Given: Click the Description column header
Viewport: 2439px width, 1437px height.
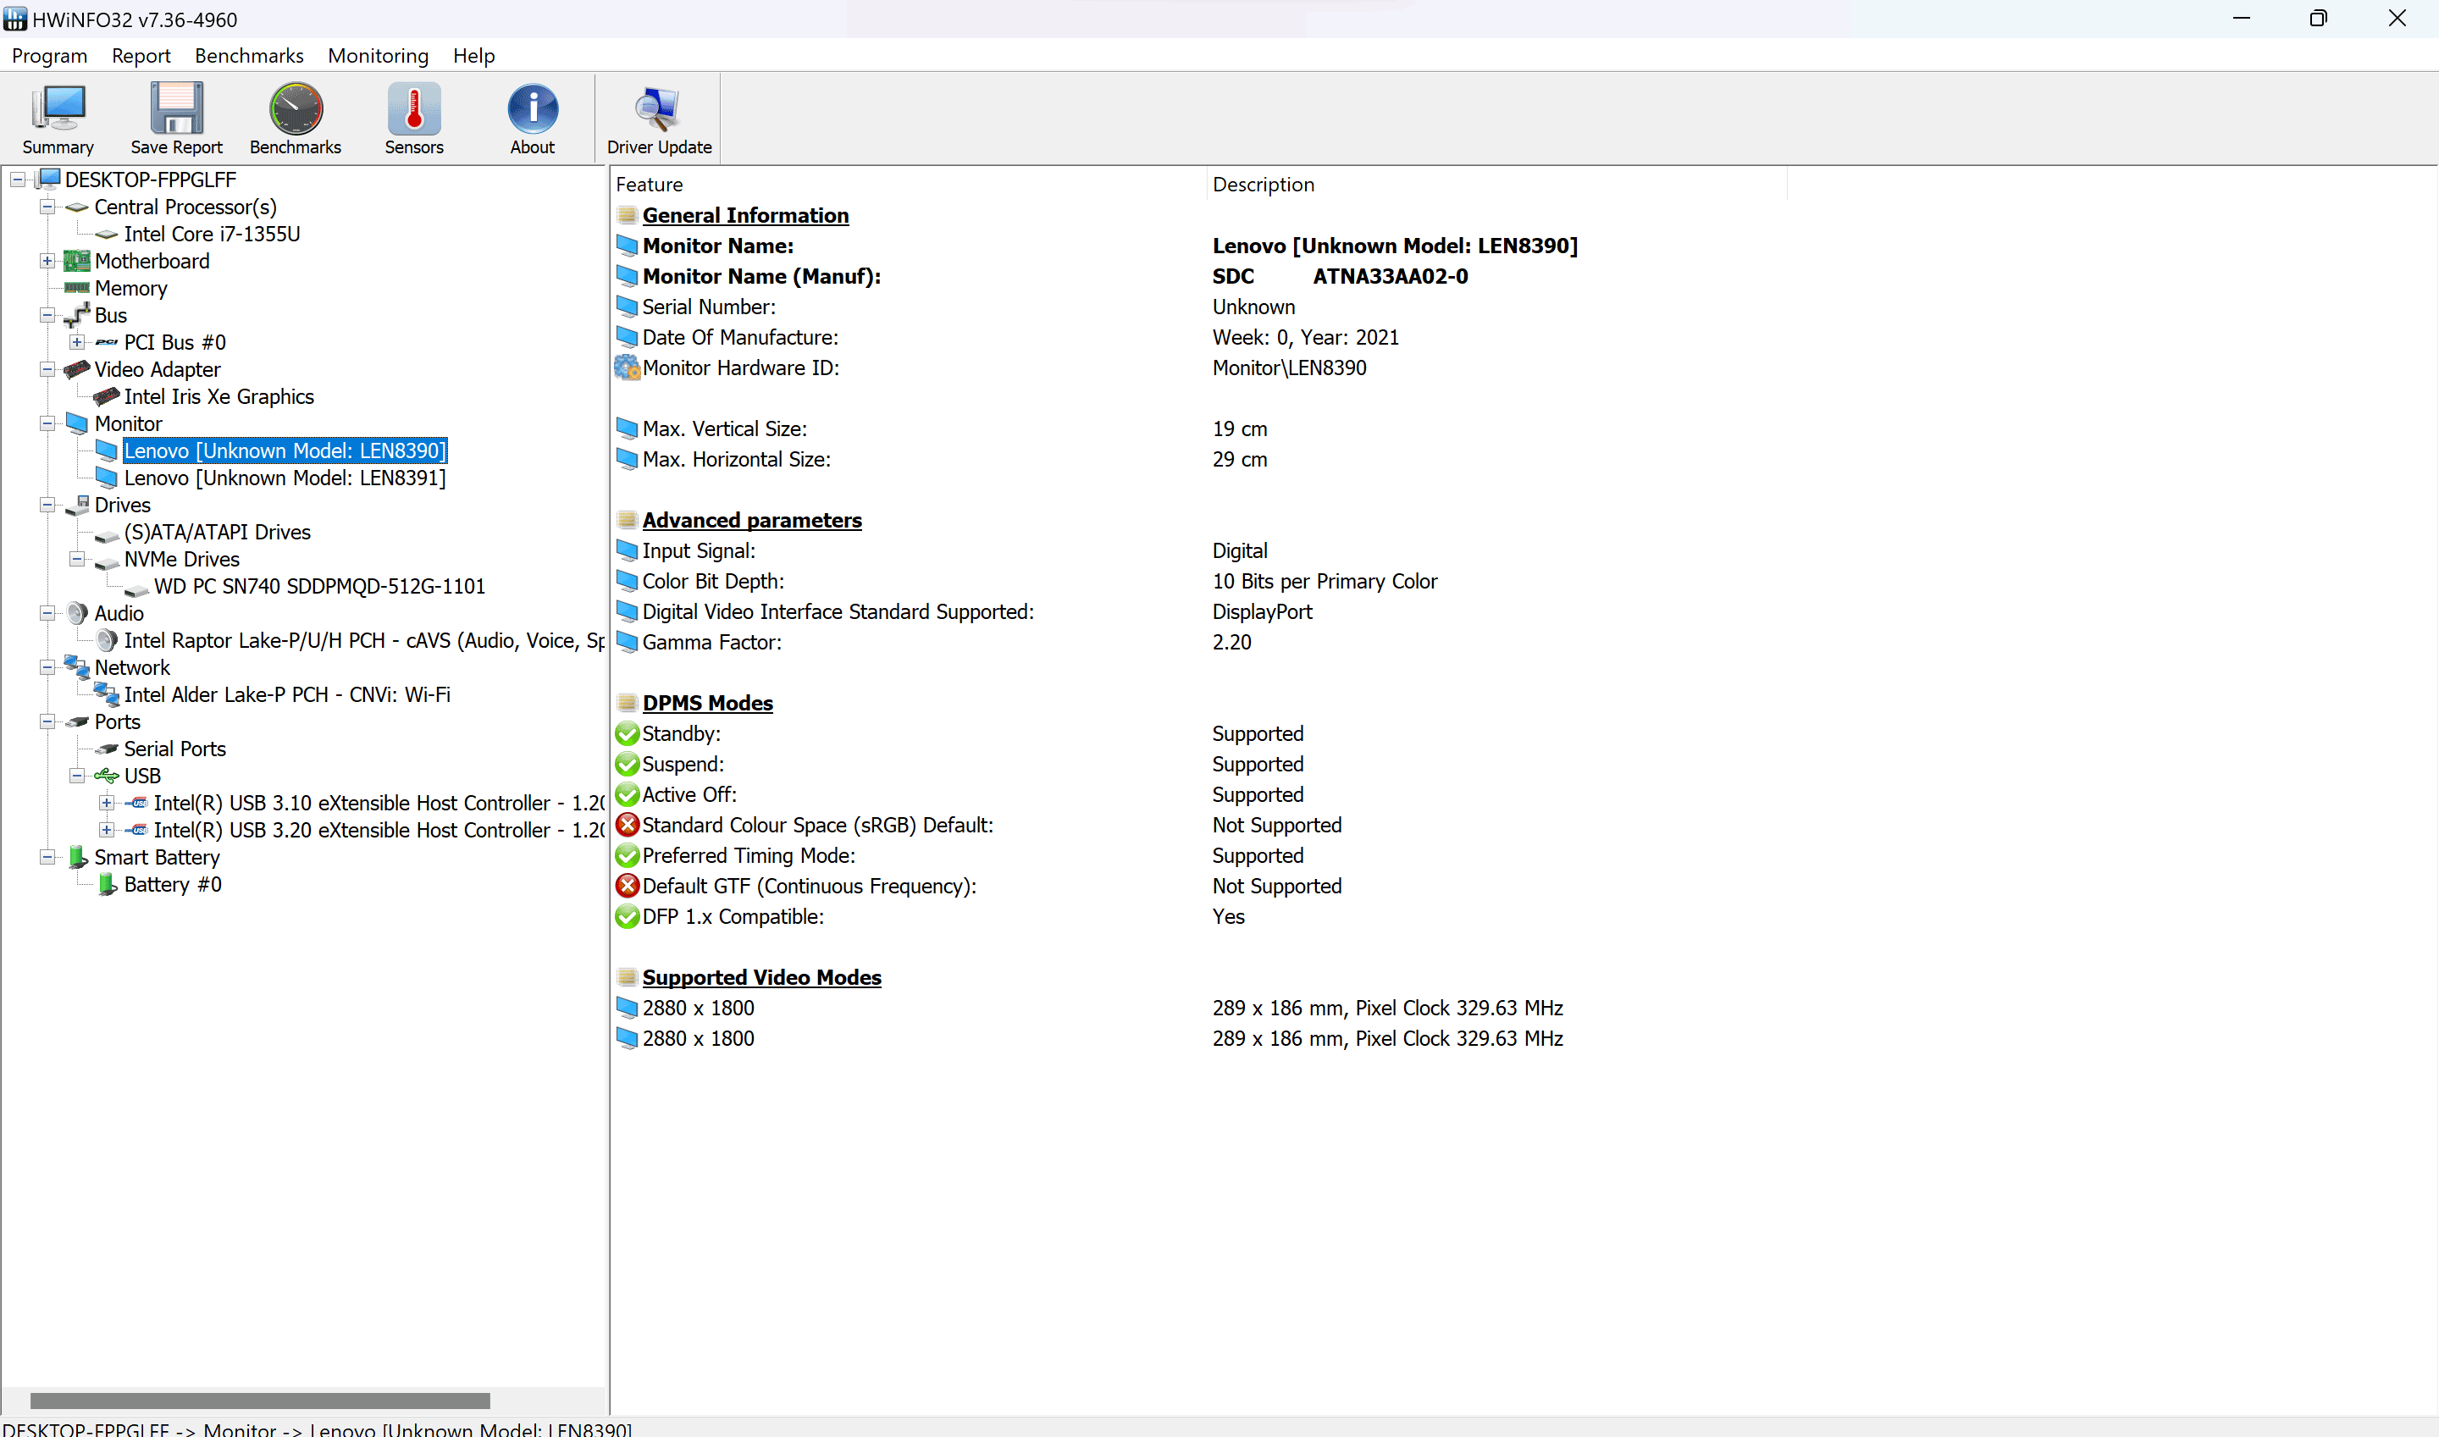Looking at the screenshot, I should tap(1496, 184).
